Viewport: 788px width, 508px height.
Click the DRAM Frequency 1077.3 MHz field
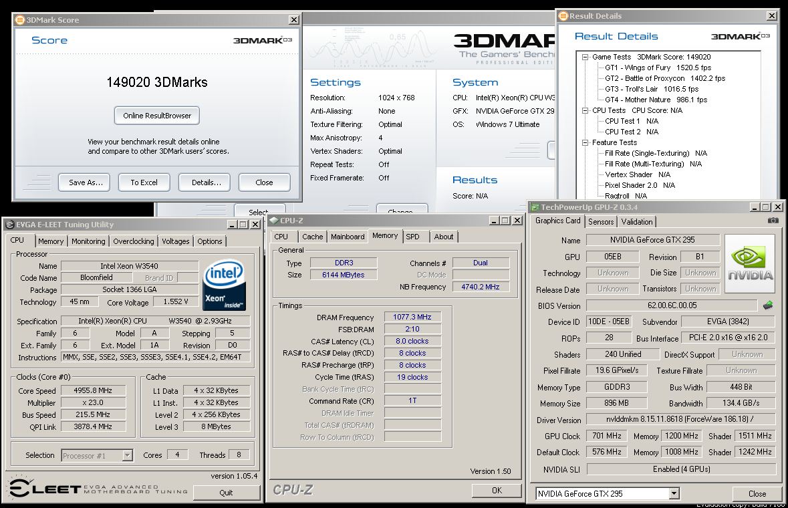coord(412,317)
